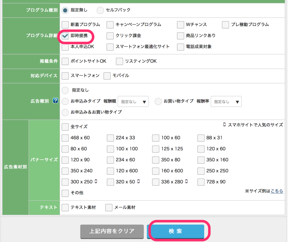Enable the テキスト素材 checkbox
Screen dimensions: 288x242
(65, 208)
